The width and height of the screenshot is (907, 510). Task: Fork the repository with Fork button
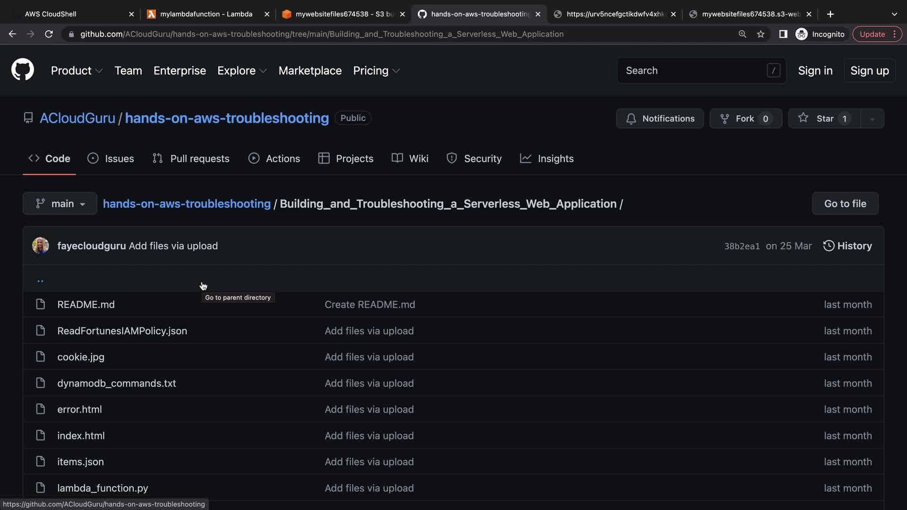tap(745, 119)
